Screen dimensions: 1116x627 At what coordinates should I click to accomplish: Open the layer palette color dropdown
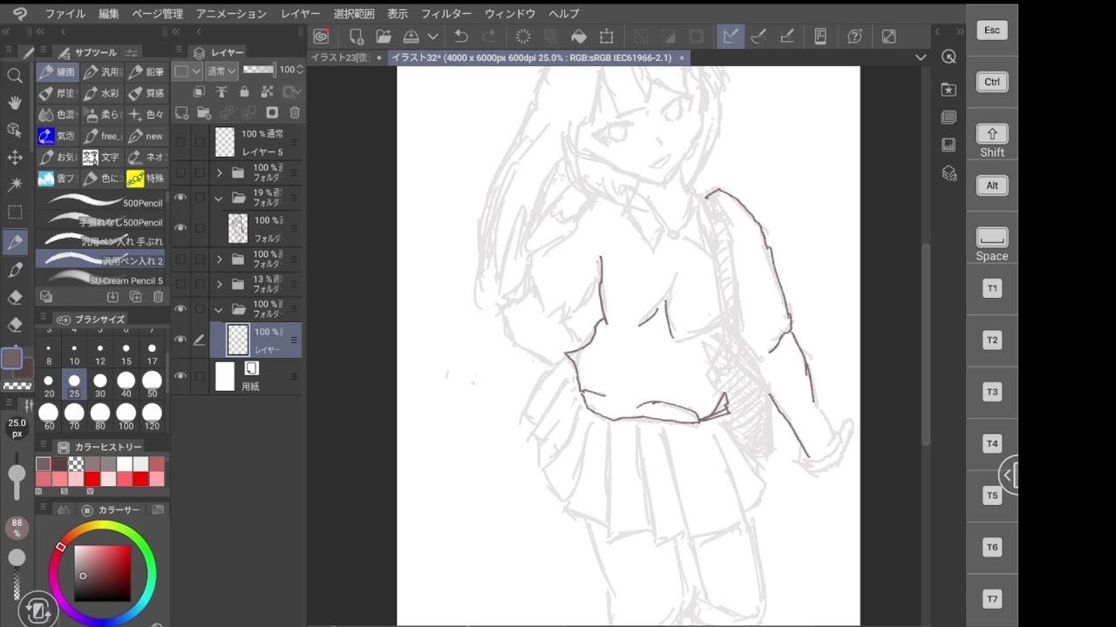click(x=187, y=71)
